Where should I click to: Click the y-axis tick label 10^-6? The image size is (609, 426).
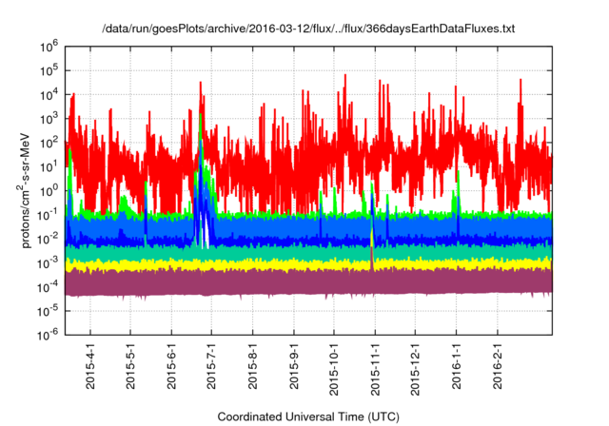point(48,336)
